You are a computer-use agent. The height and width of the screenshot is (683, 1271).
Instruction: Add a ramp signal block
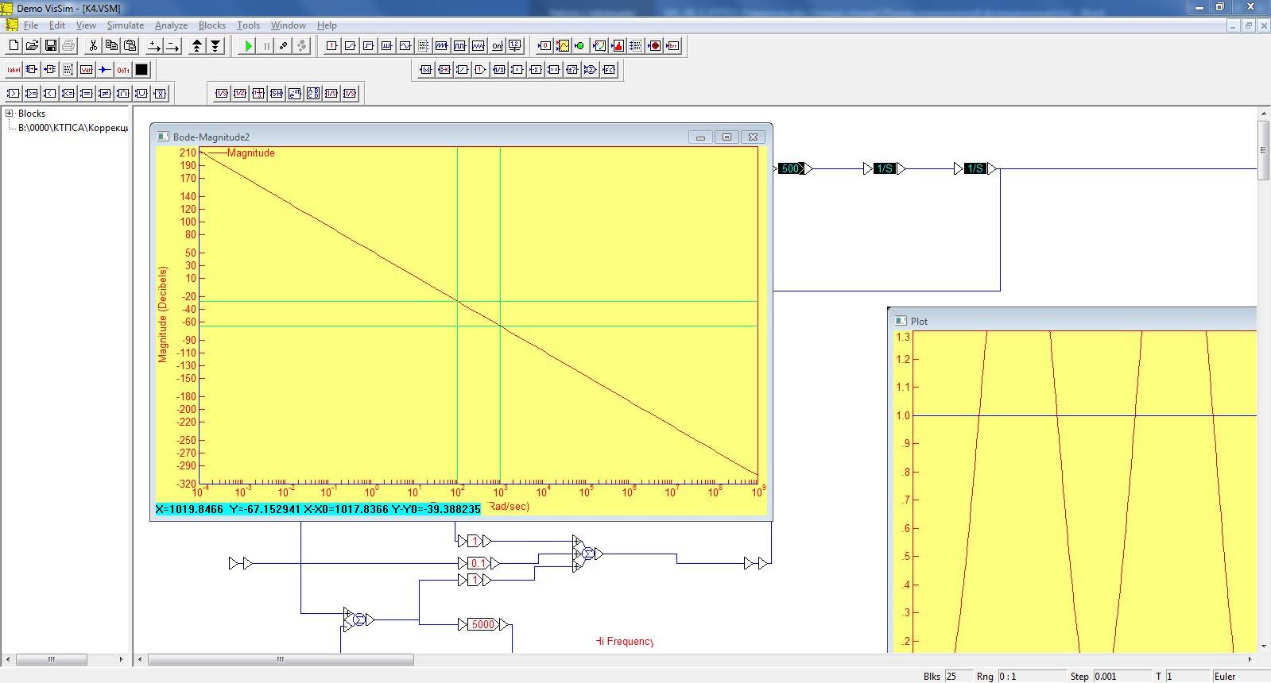(350, 46)
